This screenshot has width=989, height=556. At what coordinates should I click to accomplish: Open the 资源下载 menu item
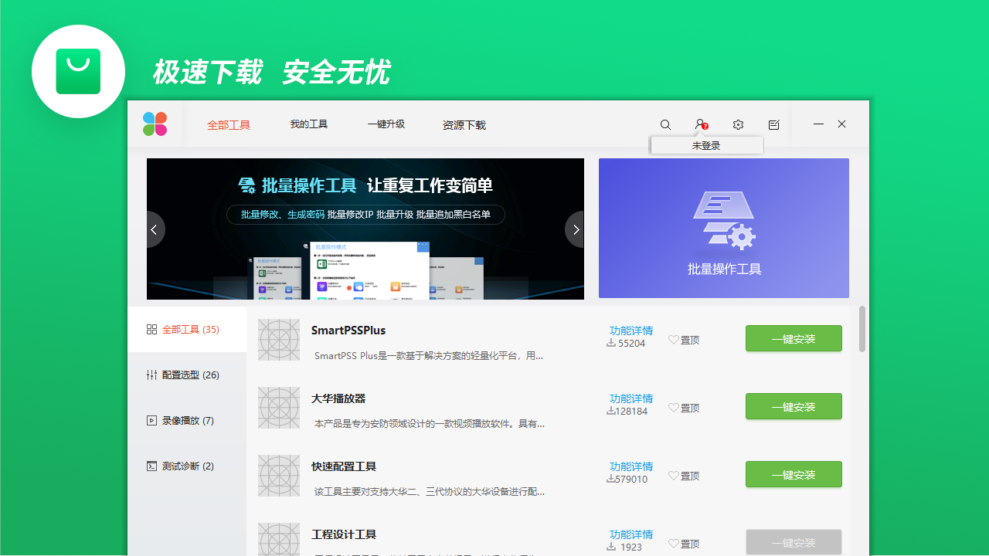coord(464,124)
